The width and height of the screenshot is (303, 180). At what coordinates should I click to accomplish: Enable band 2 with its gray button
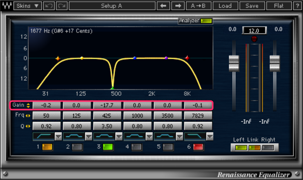tap(77, 147)
